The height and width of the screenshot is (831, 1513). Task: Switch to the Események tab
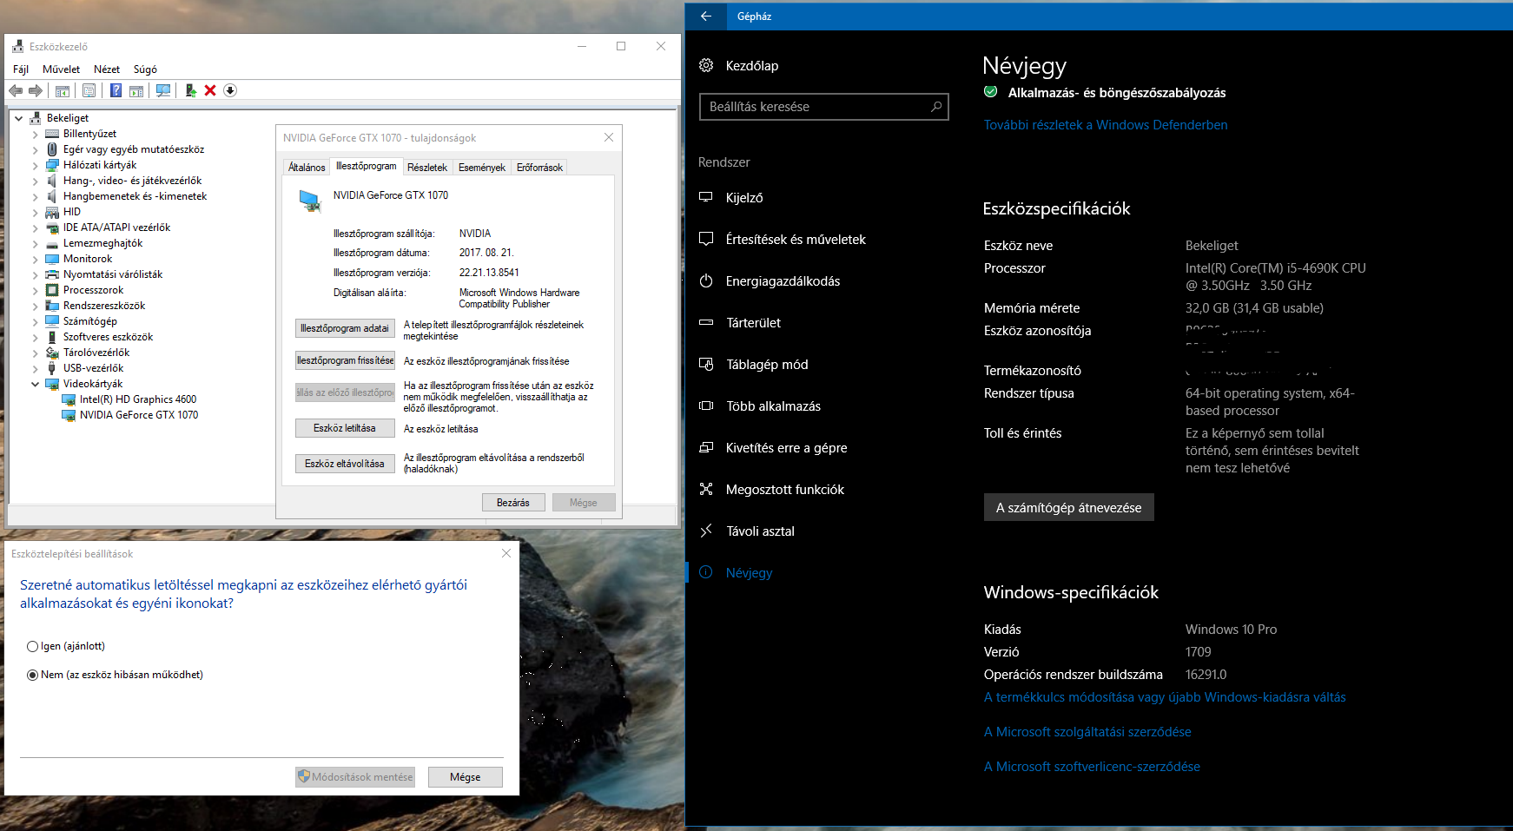pyautogui.click(x=482, y=168)
